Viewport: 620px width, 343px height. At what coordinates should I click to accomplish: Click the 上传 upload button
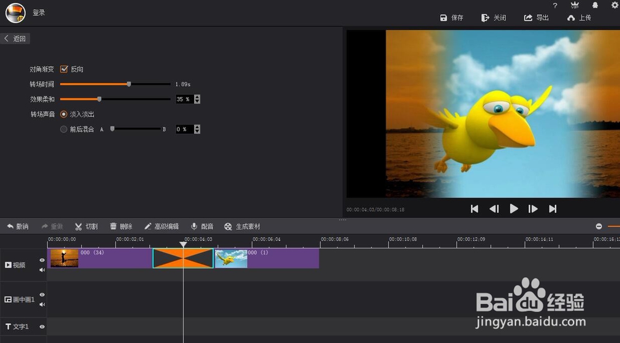click(579, 18)
